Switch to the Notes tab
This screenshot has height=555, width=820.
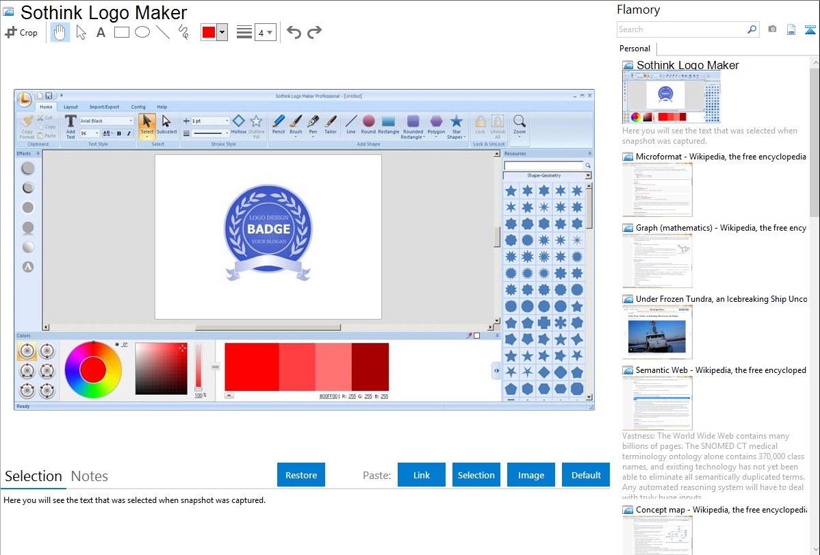pyautogui.click(x=90, y=476)
